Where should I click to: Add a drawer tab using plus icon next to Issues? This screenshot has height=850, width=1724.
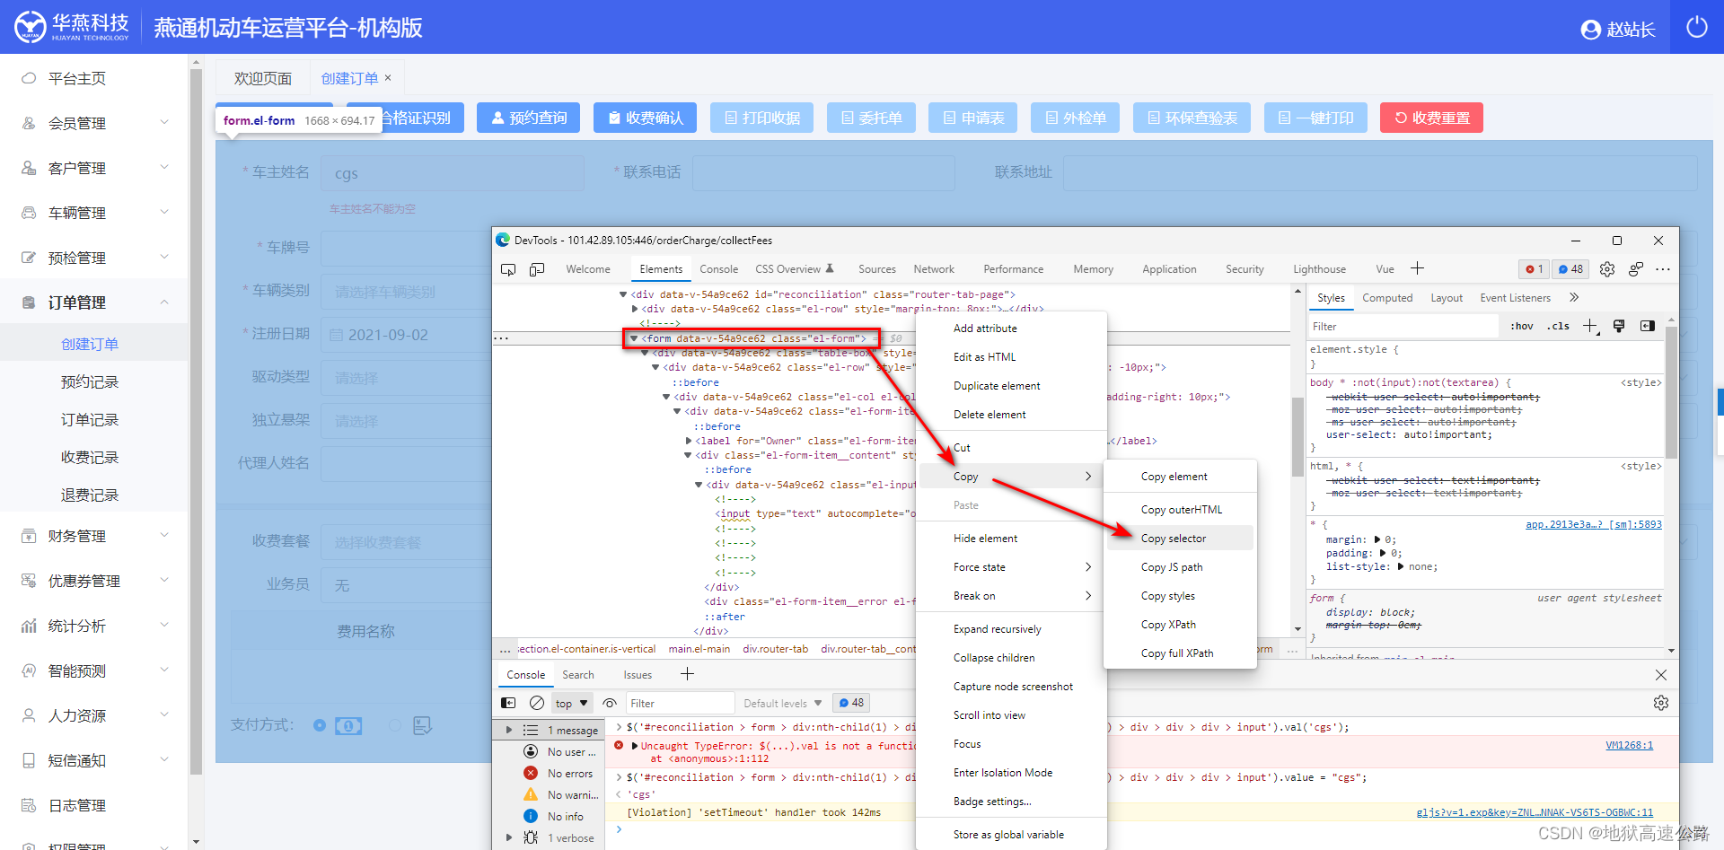coord(687,674)
